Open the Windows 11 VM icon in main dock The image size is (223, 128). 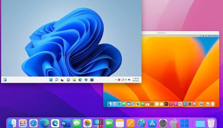185,123
